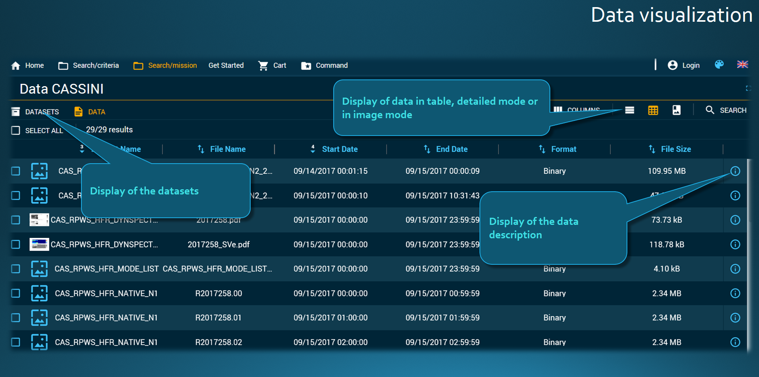The image size is (759, 377).
Task: Show description for 118.78 kB file
Action: (735, 245)
